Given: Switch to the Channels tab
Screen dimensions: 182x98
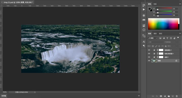Looking at the screenshot, I should point(155,34).
